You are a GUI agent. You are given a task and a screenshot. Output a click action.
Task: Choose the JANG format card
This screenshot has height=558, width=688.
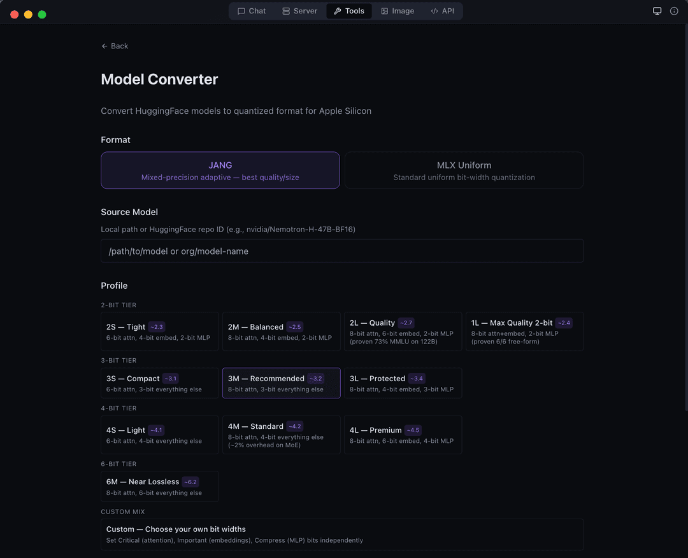tap(220, 171)
